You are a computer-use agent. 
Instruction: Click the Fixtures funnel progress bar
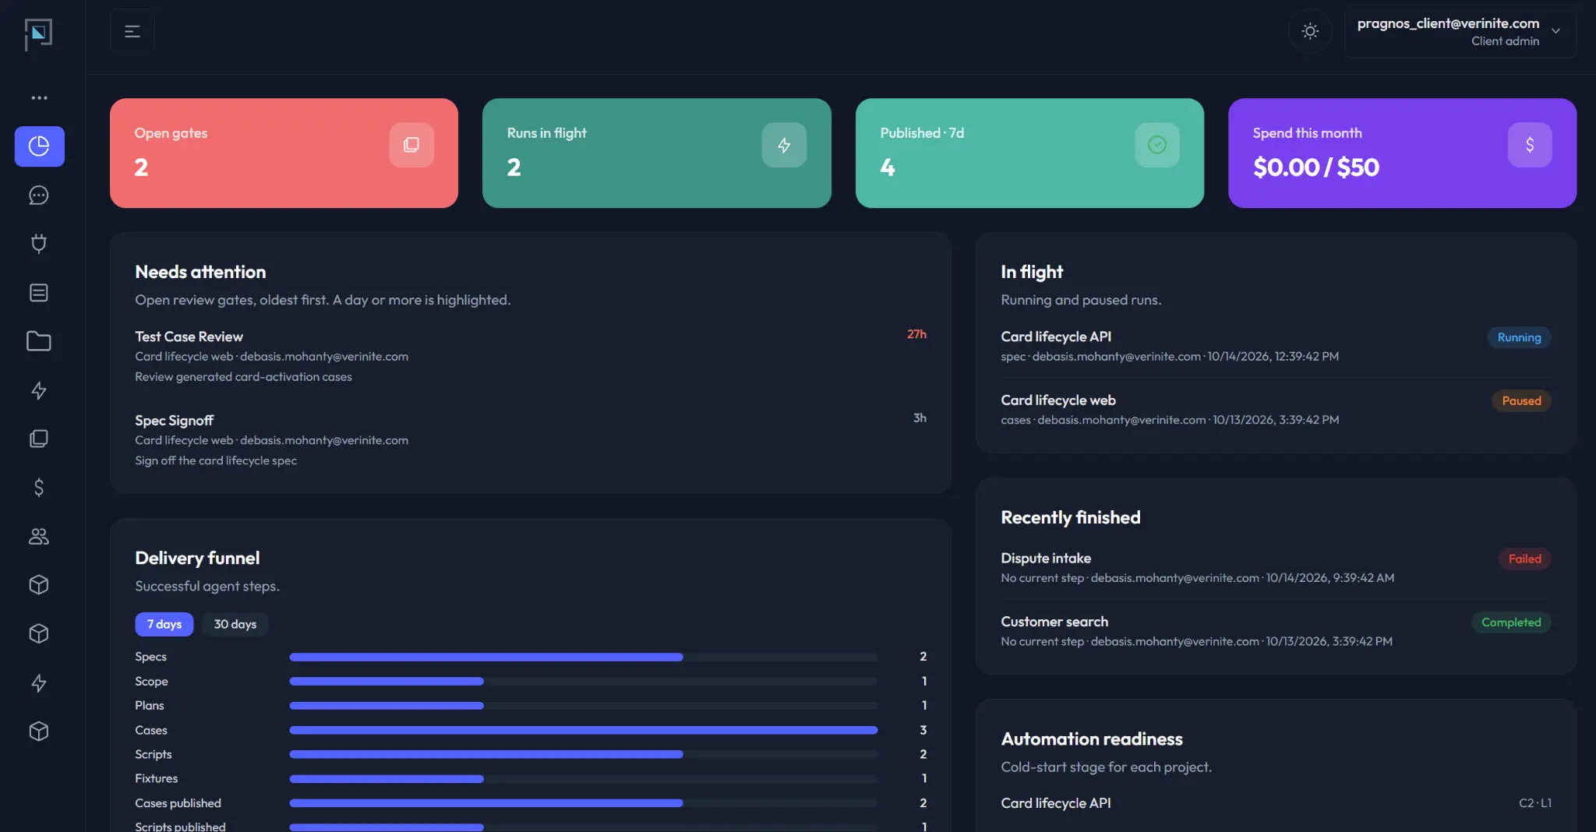(x=584, y=778)
